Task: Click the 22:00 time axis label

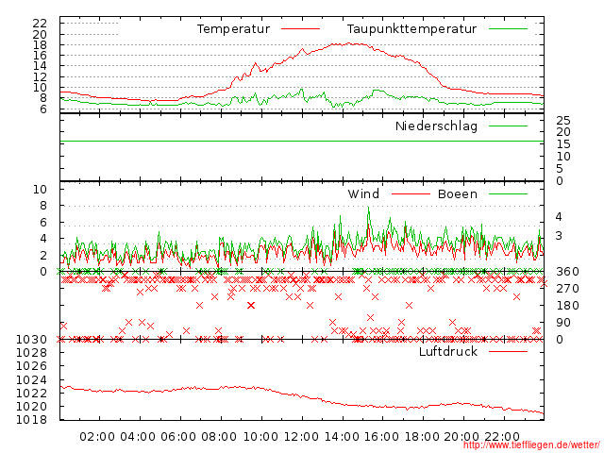Action: tap(502, 437)
